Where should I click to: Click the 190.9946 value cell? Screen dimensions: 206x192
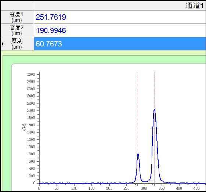point(120,30)
